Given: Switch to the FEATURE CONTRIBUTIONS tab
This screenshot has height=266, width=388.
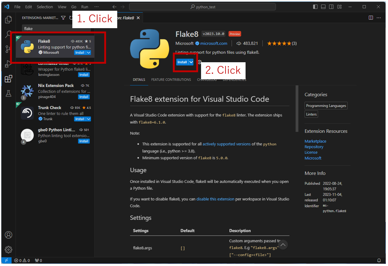Looking at the screenshot, I should [x=171, y=79].
